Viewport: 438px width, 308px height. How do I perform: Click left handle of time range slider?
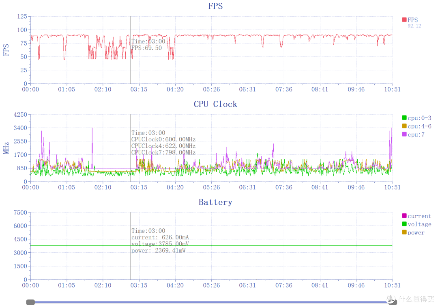click(30, 302)
